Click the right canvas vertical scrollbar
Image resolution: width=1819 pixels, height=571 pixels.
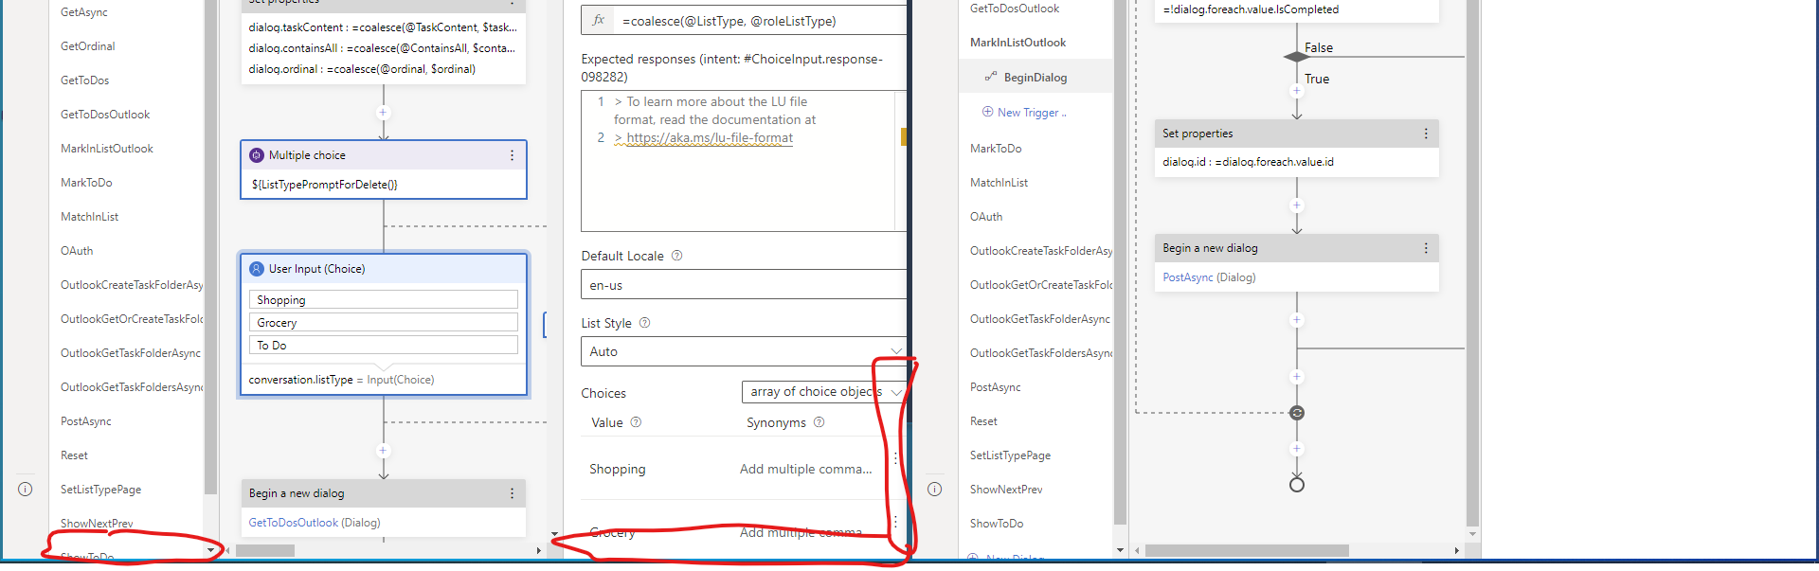(1472, 262)
